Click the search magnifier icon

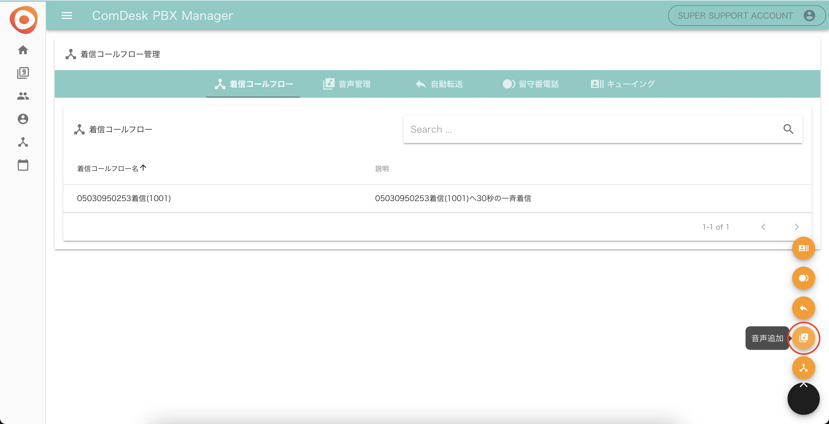[x=788, y=129]
